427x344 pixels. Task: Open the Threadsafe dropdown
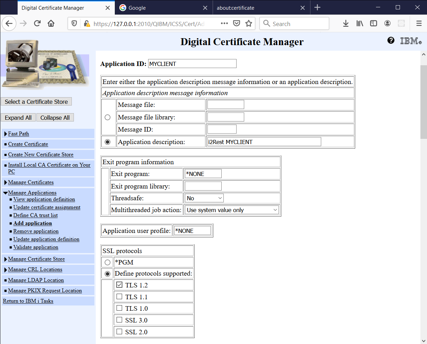204,198
